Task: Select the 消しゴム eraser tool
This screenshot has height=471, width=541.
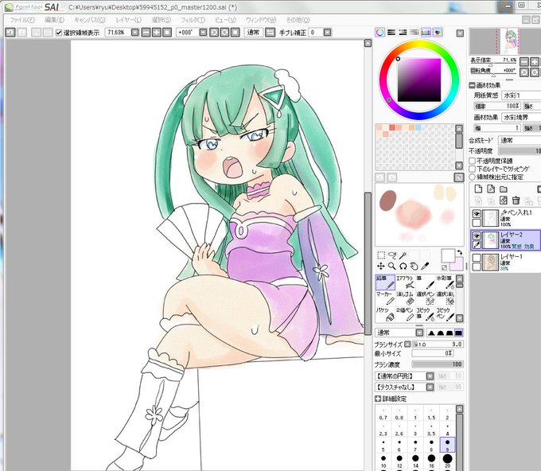Action: point(405,298)
